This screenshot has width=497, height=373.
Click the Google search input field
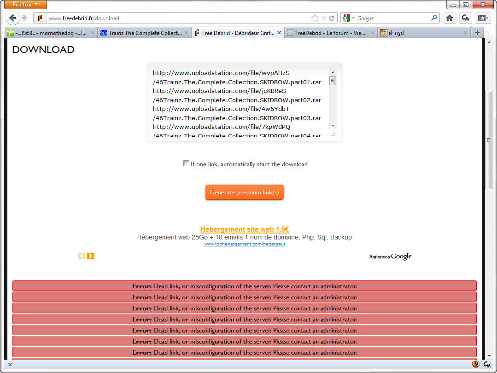coord(392,18)
